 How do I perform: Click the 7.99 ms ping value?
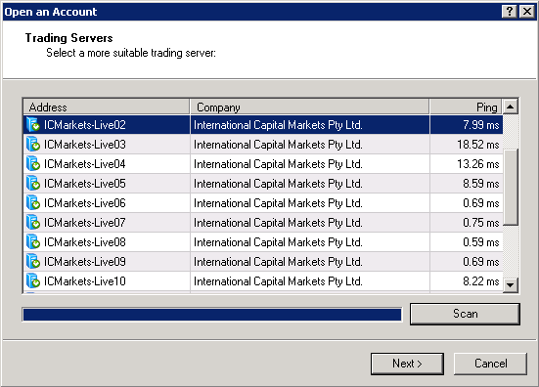point(481,125)
